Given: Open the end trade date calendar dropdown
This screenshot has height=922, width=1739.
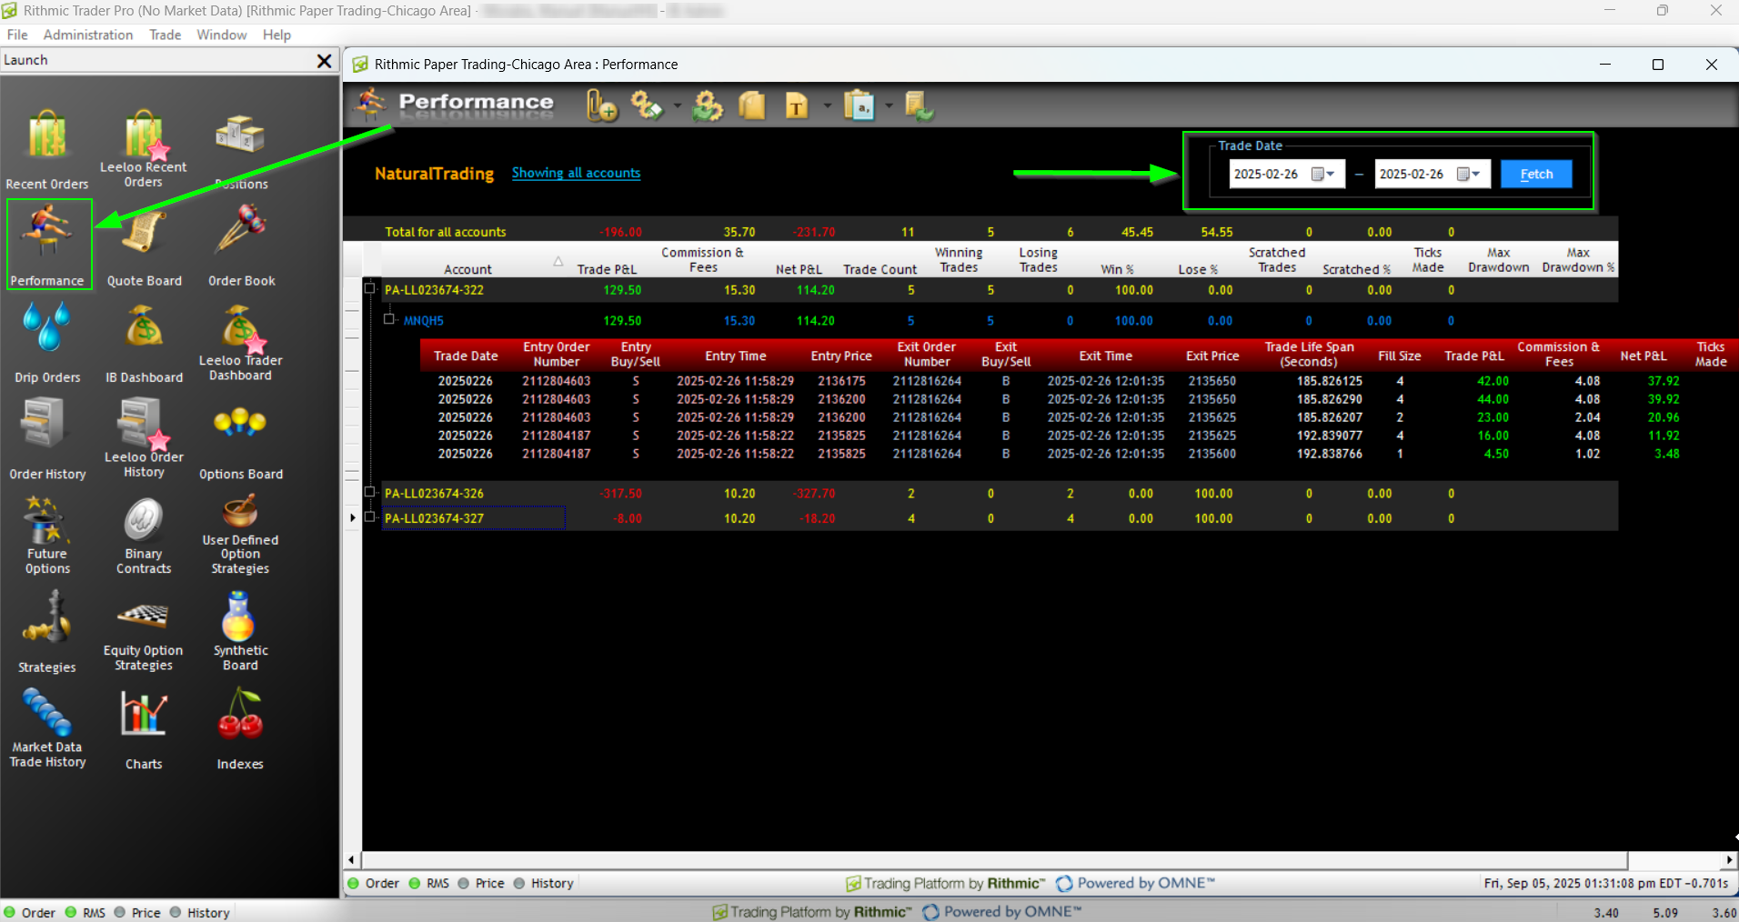Looking at the screenshot, I should [x=1469, y=175].
